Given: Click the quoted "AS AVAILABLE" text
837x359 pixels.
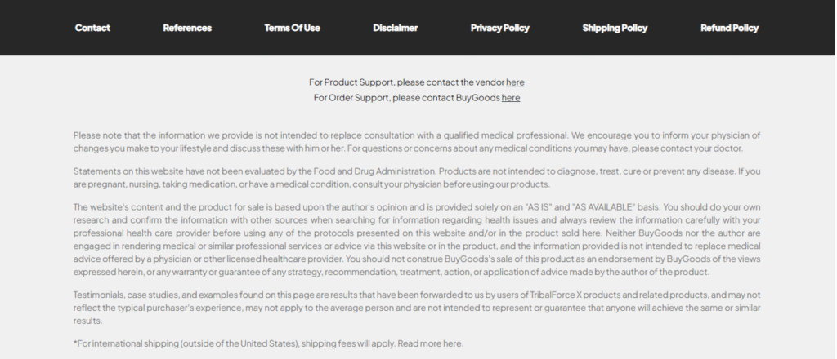Looking at the screenshot, I should pos(604,207).
